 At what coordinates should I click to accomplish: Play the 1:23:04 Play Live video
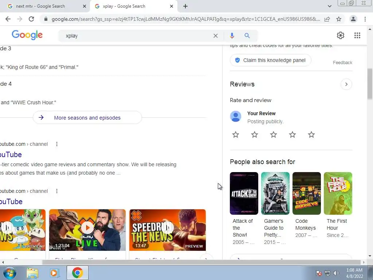point(87,230)
